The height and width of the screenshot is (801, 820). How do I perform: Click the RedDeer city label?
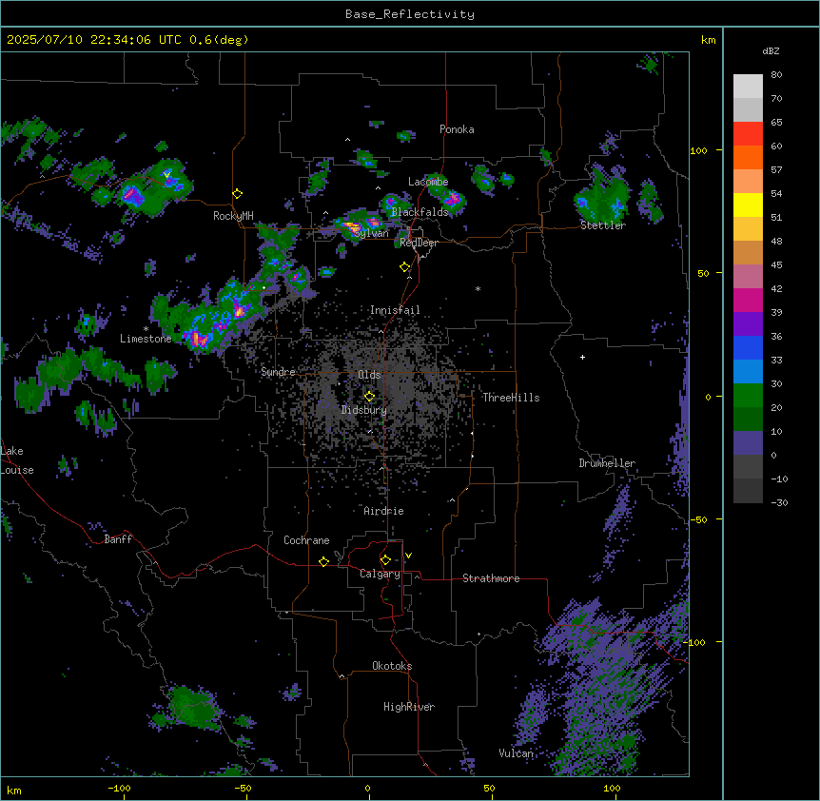click(x=419, y=243)
